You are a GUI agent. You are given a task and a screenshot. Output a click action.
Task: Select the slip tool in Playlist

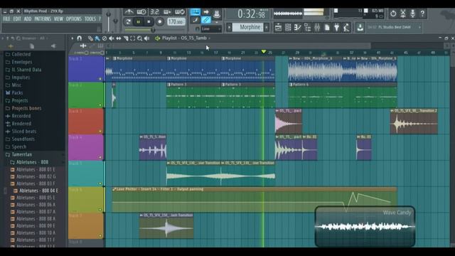click(119, 38)
